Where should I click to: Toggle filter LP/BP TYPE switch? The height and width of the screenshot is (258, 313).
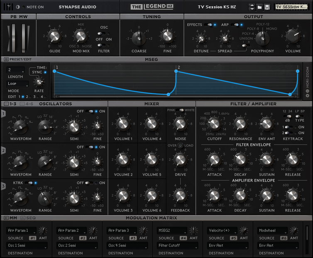point(299,116)
